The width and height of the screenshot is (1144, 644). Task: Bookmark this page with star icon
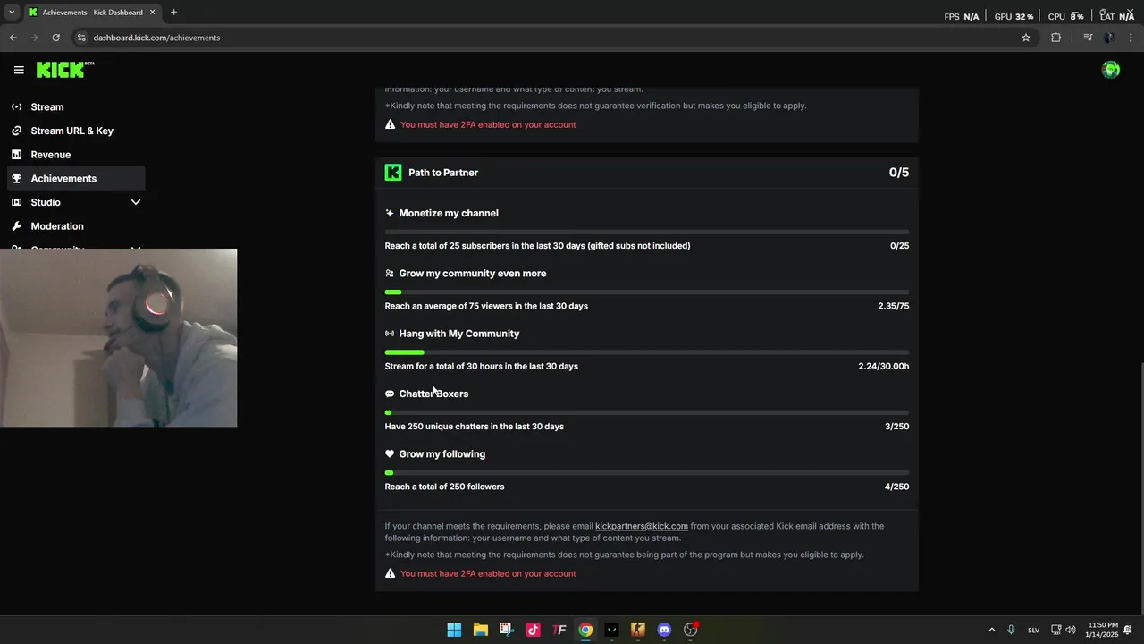1026,38
